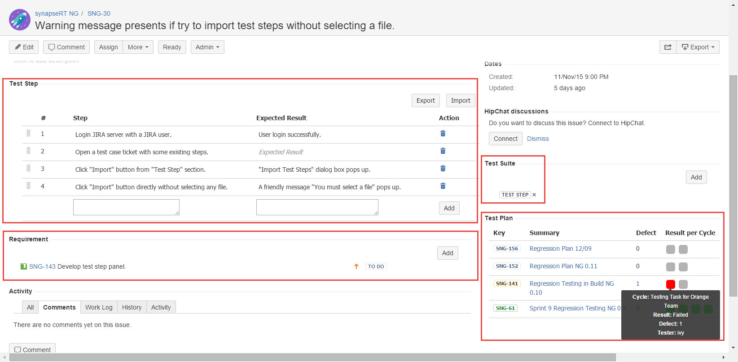Switch to the History tab

point(132,307)
